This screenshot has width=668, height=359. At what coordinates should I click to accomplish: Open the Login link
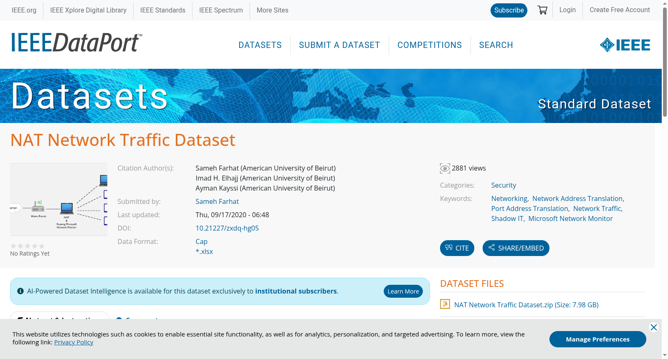(x=567, y=10)
